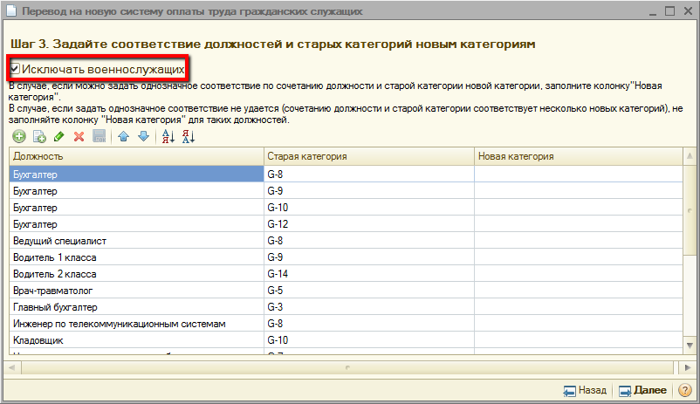The height and width of the screenshot is (404, 700).
Task: Click the Move down arrow icon
Action: pyautogui.click(x=143, y=136)
